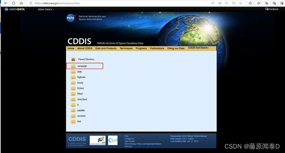Image resolution: width=285 pixels, height=153 pixels.
Task: Open the highrate folder link
Action: pos(81,77)
